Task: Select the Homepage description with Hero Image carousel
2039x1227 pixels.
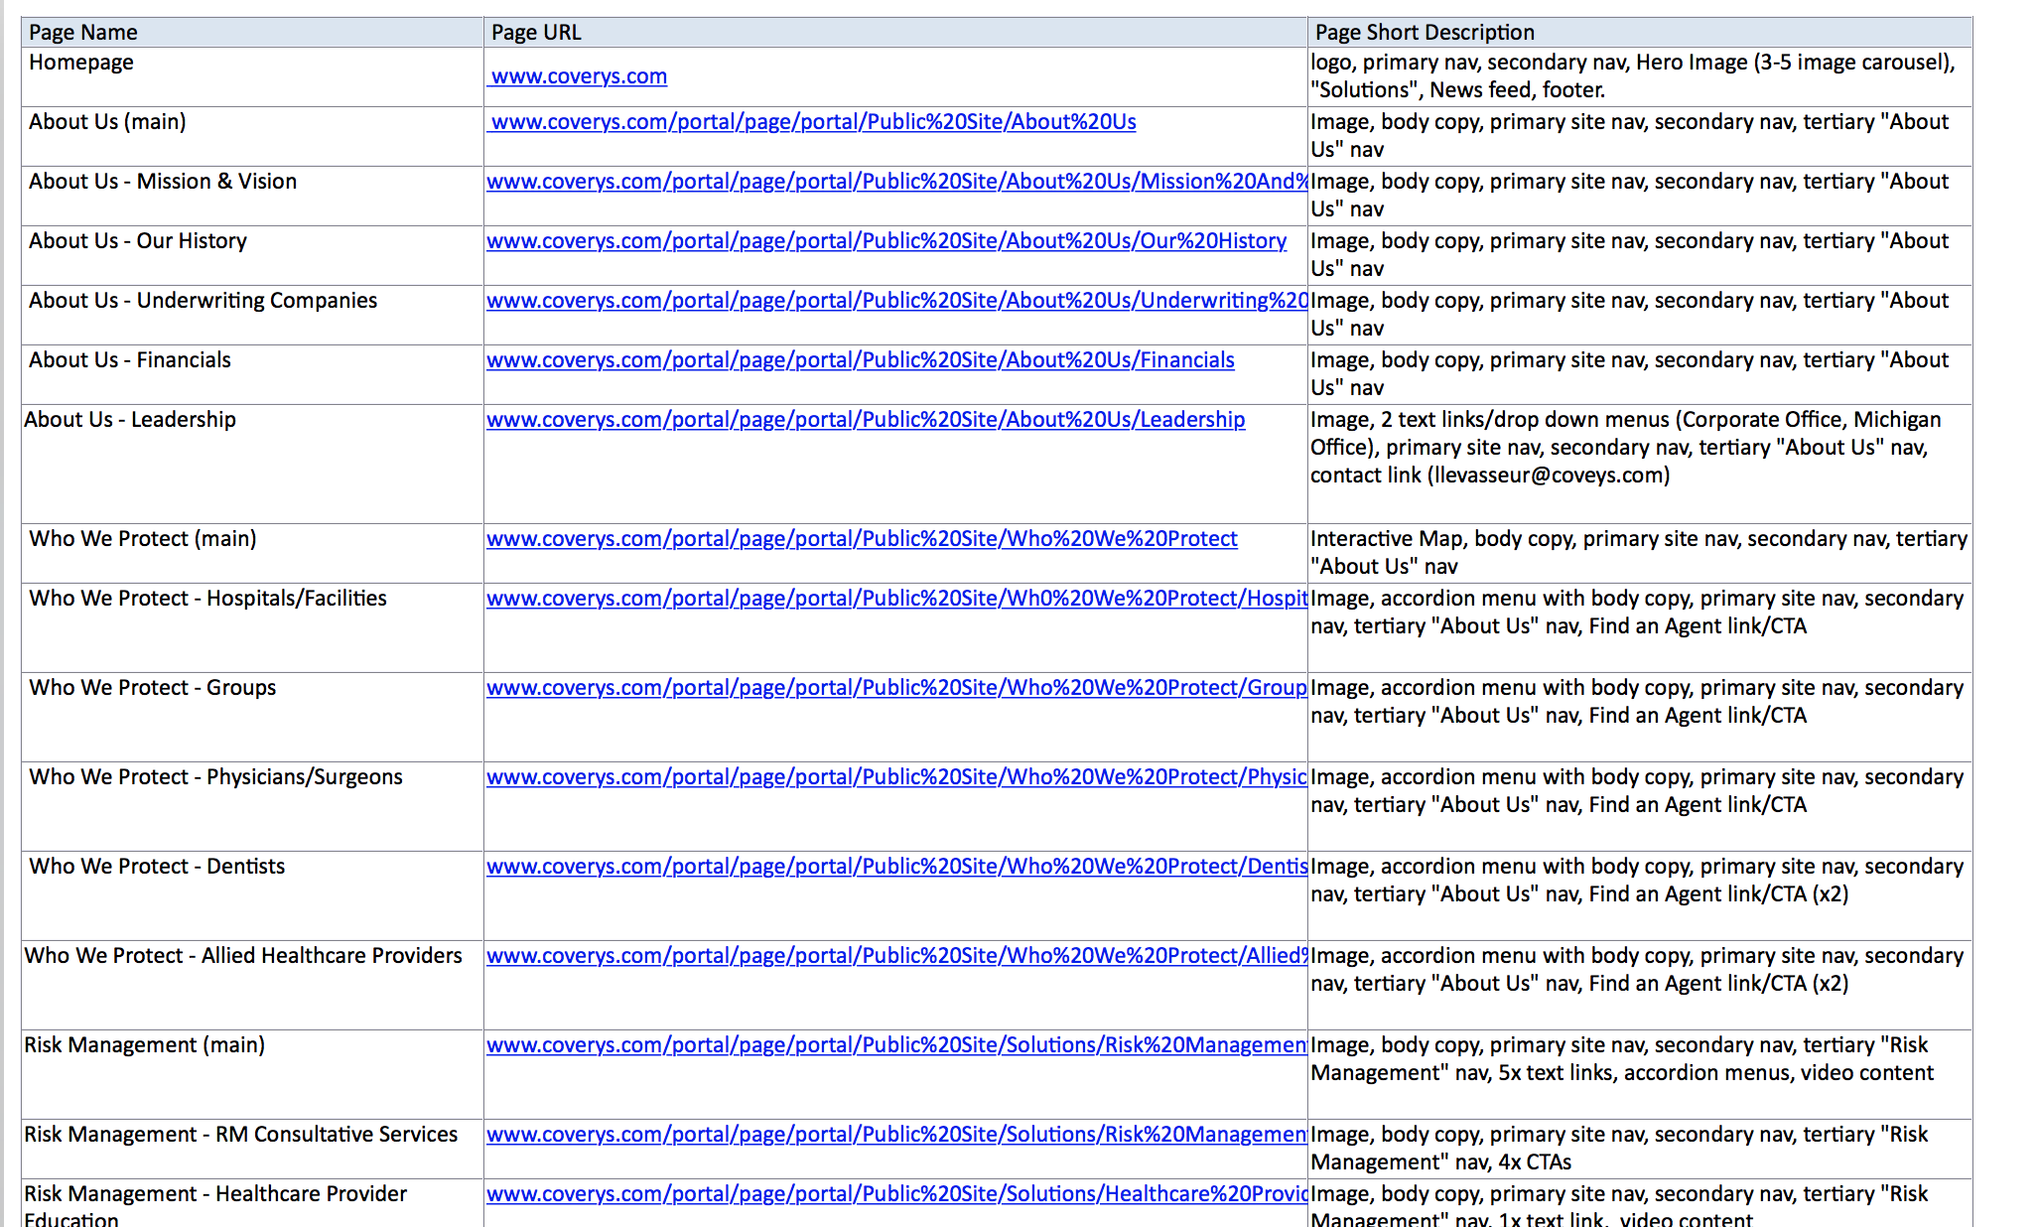Action: [1640, 76]
